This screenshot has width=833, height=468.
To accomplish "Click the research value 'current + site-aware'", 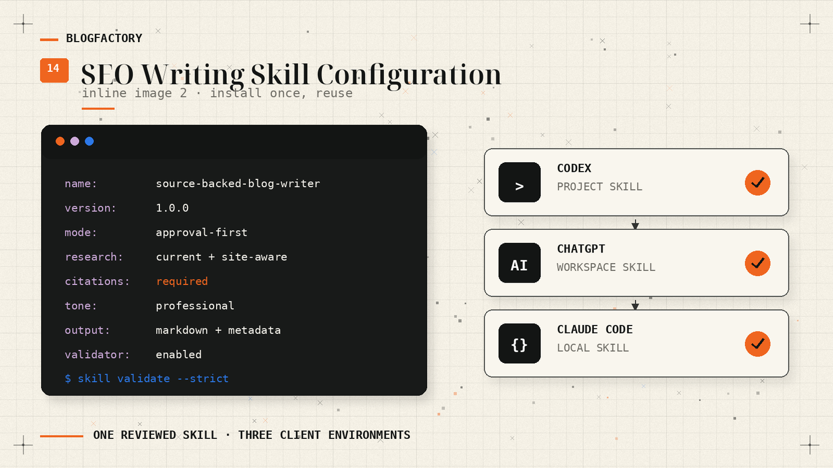I will point(221,257).
